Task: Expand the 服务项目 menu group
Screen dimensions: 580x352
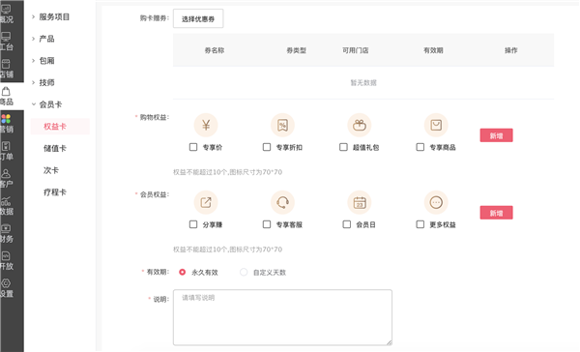Action: (51, 16)
